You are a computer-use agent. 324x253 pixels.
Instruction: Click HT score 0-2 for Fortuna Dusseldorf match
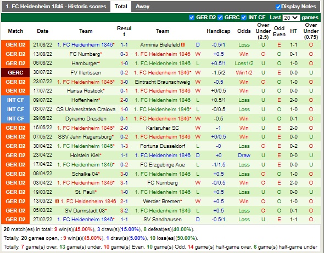coord(293,146)
